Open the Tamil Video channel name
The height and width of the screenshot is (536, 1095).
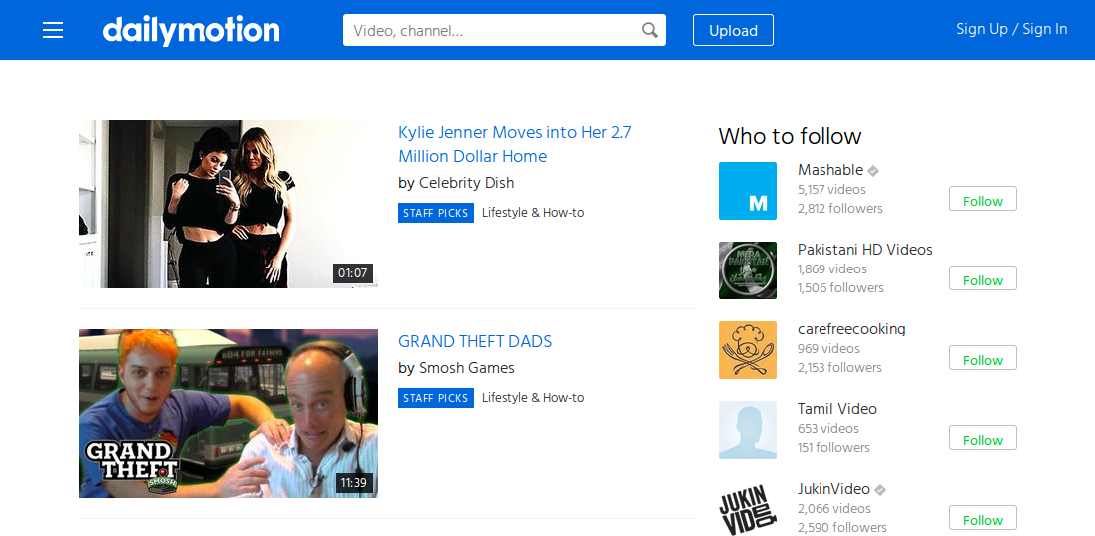click(x=837, y=409)
